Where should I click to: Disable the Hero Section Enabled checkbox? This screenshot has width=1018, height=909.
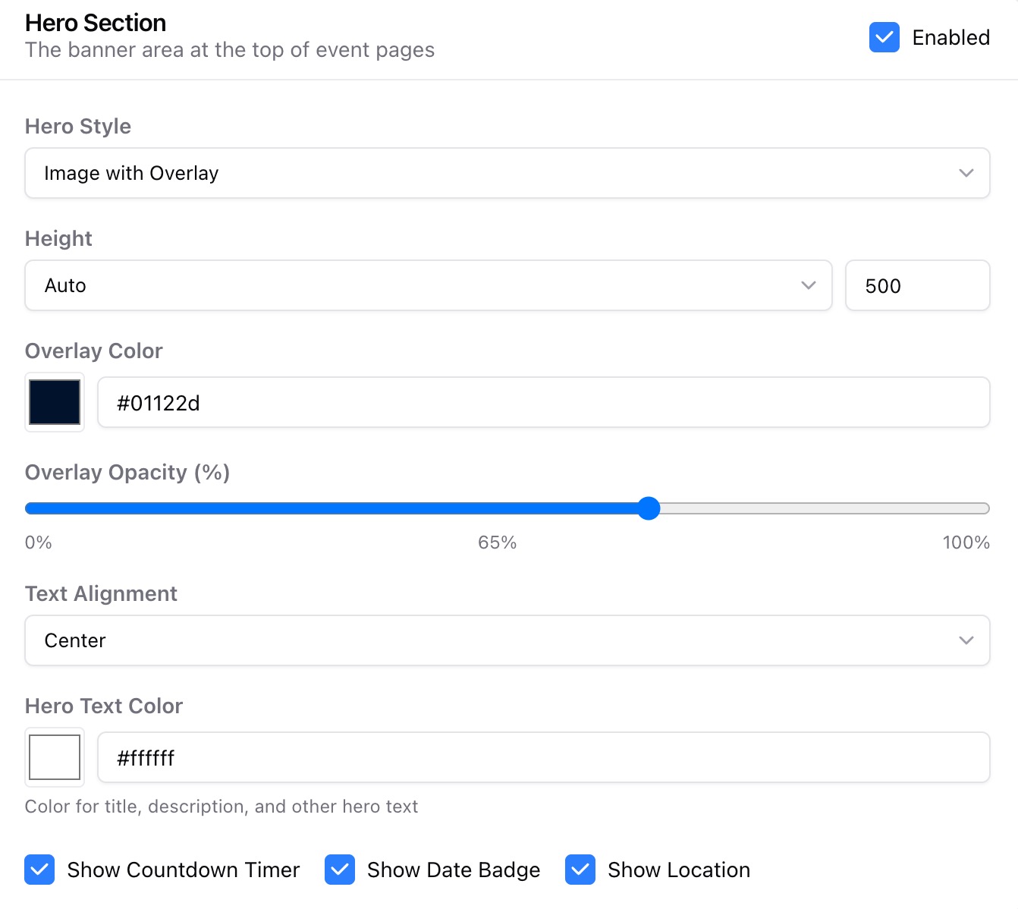pos(883,37)
